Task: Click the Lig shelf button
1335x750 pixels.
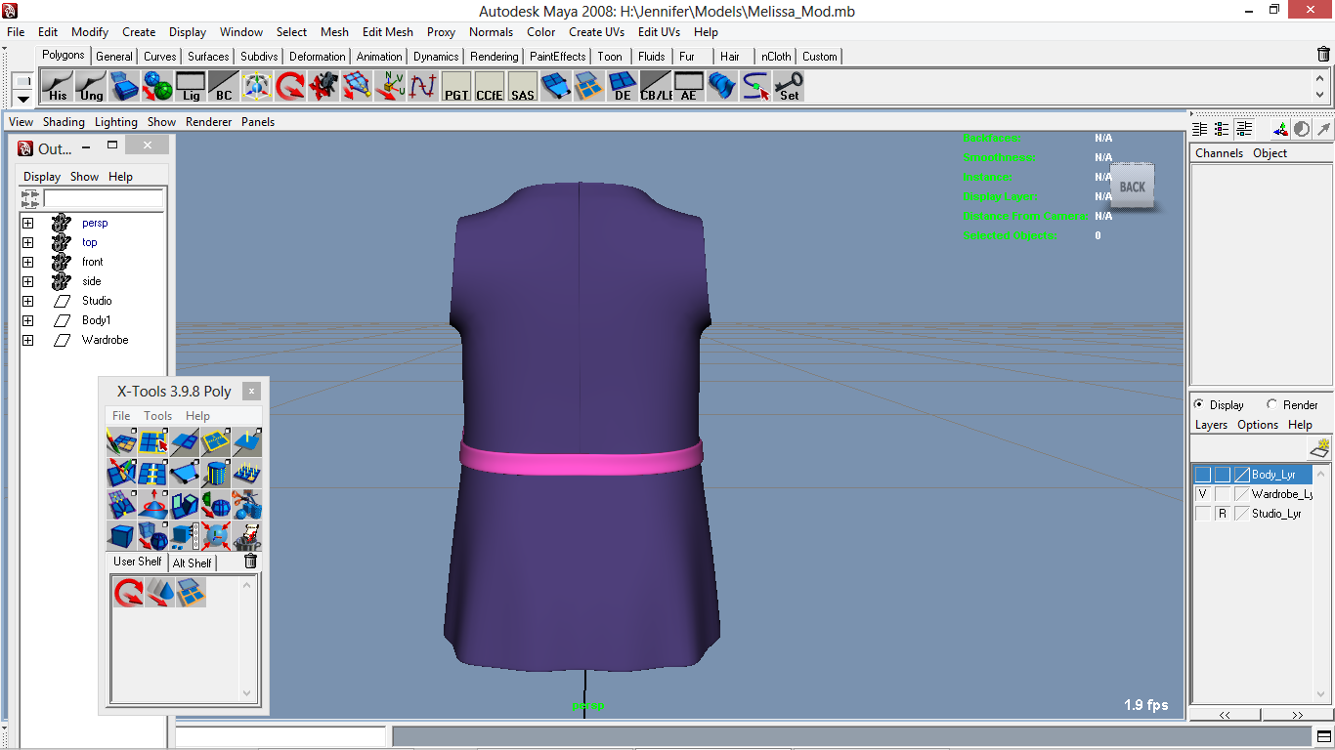Action: click(x=191, y=87)
